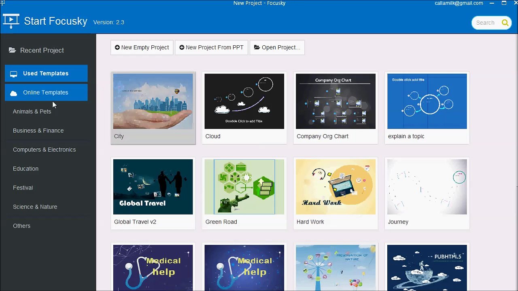Viewport: 518px width, 291px height.
Task: Select the Ferris wheel nature template thumbnail
Action: click(335, 268)
